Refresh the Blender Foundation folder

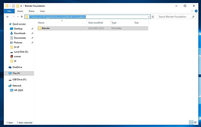point(153,17)
